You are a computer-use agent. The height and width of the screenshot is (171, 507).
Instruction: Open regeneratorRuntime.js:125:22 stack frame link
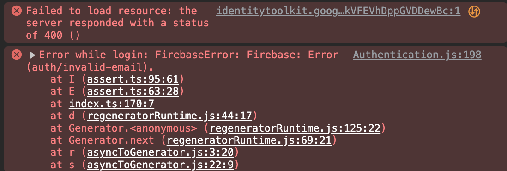295,128
